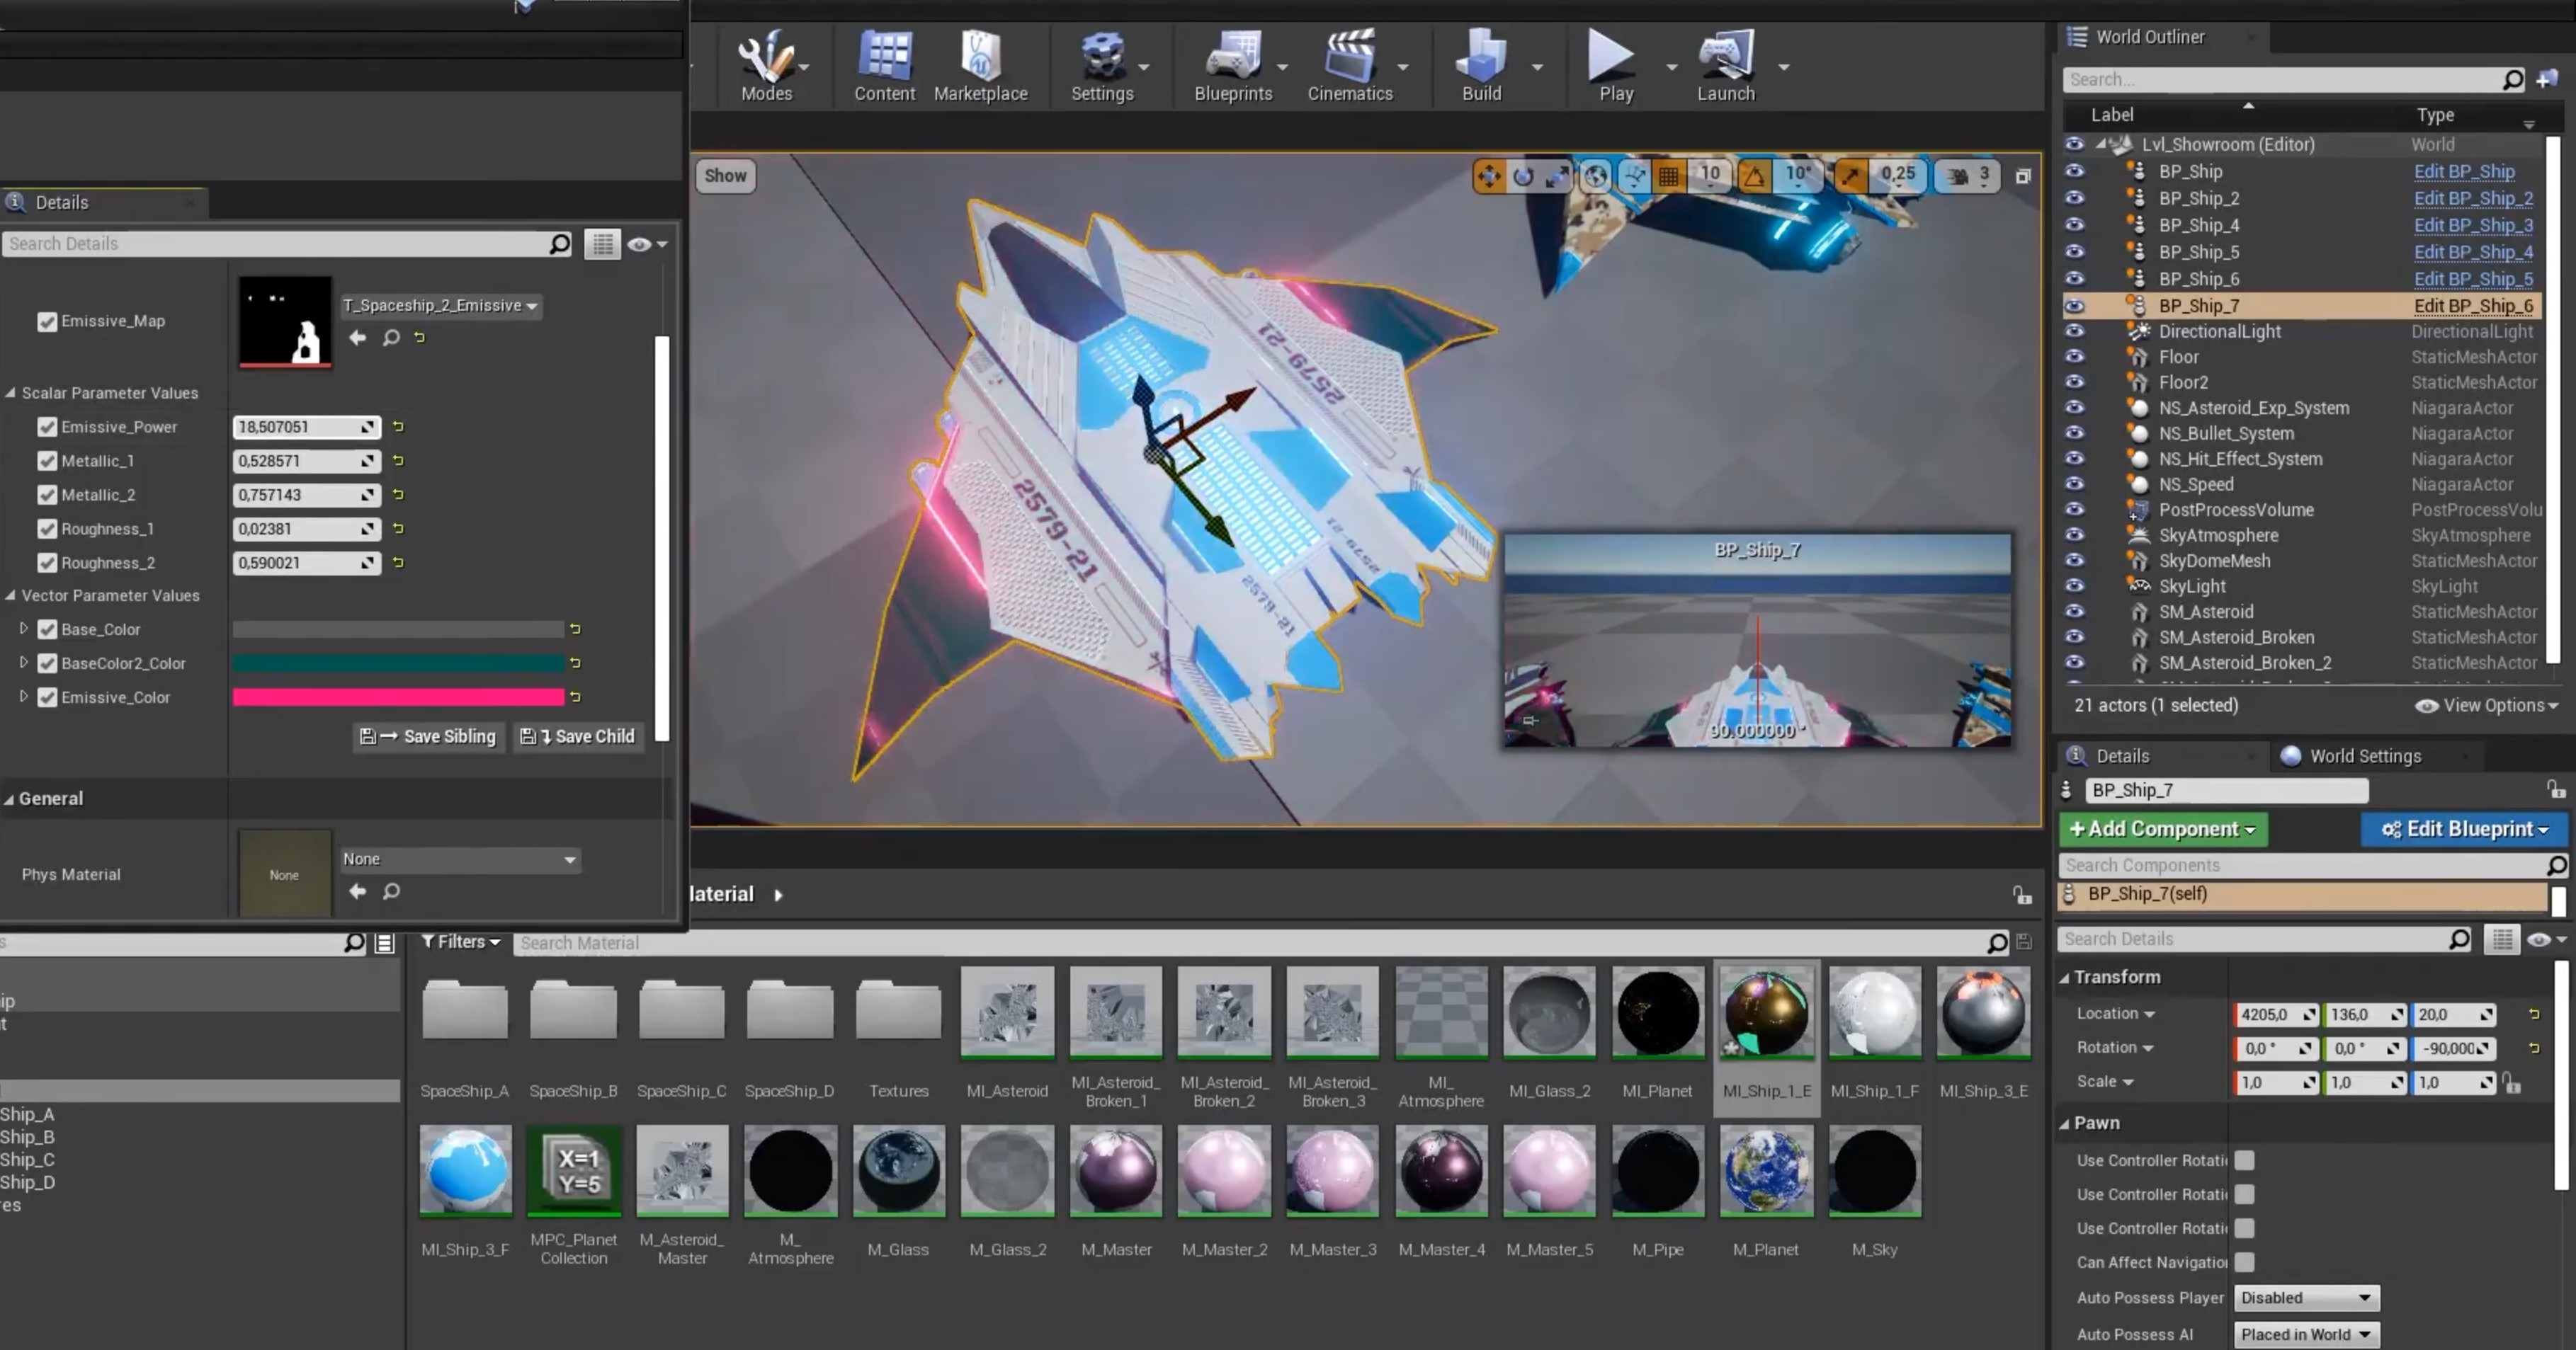This screenshot has width=2576, height=1350.
Task: Hide SkyLight with its eye icon
Action: pyautogui.click(x=2074, y=587)
